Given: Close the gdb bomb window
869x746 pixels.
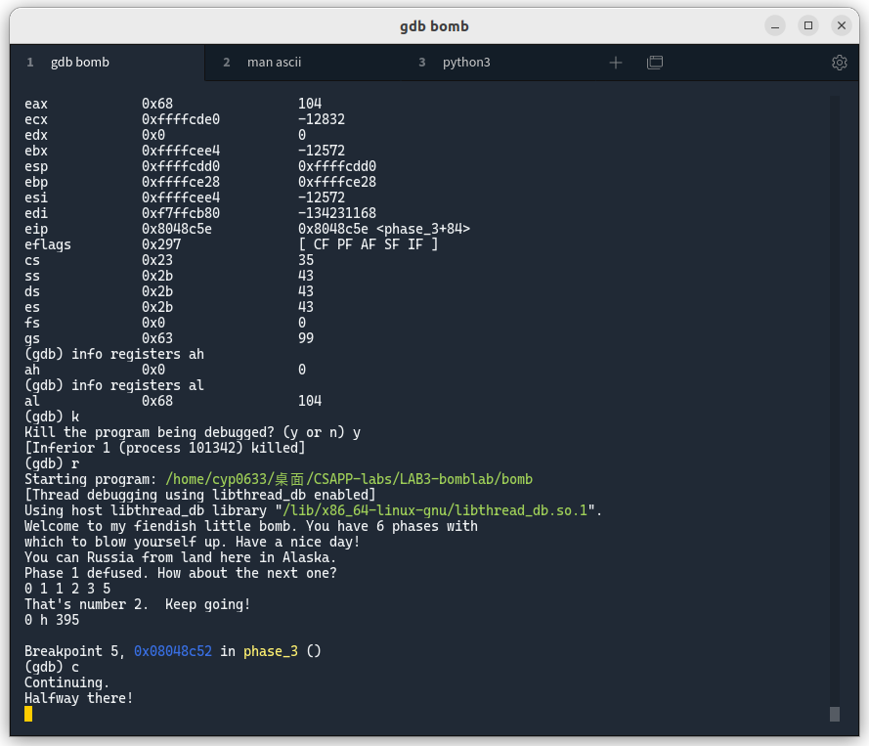Looking at the screenshot, I should pos(842,26).
